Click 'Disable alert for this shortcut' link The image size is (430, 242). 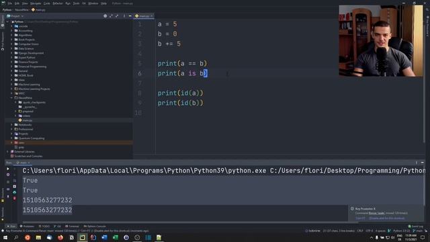[387, 218]
